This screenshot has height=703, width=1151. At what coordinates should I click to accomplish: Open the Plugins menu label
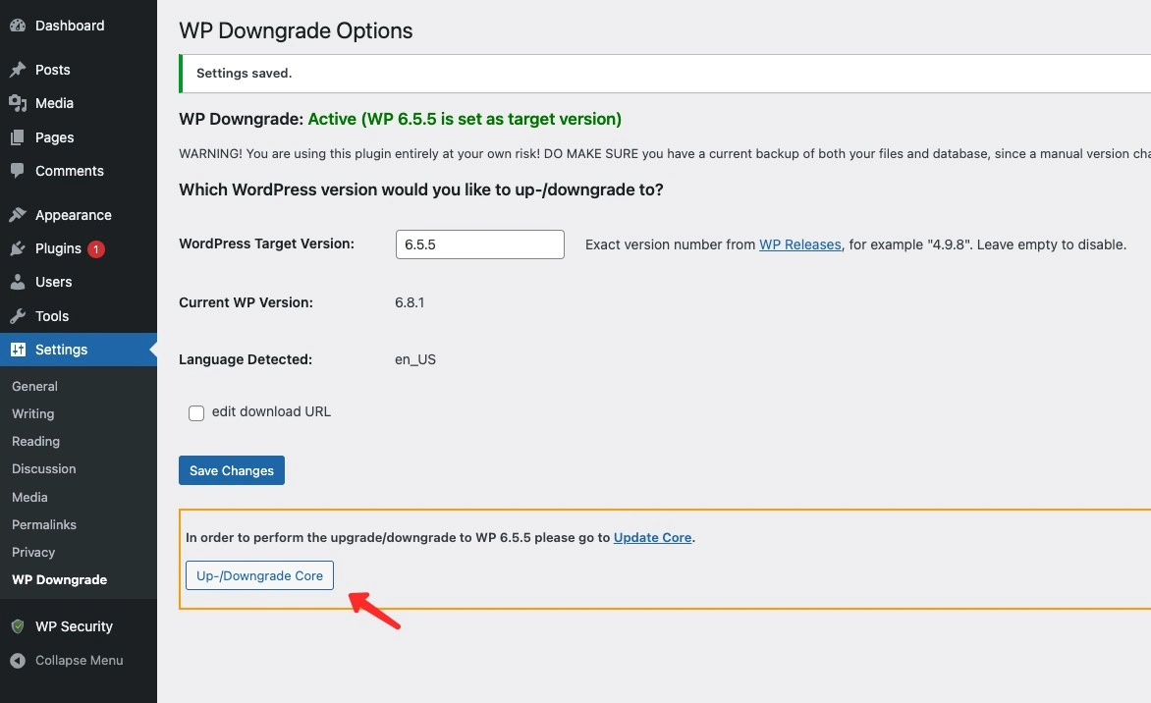coord(58,248)
